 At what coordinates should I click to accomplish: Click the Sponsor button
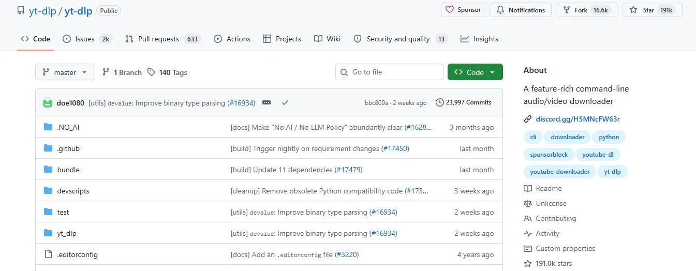463,10
